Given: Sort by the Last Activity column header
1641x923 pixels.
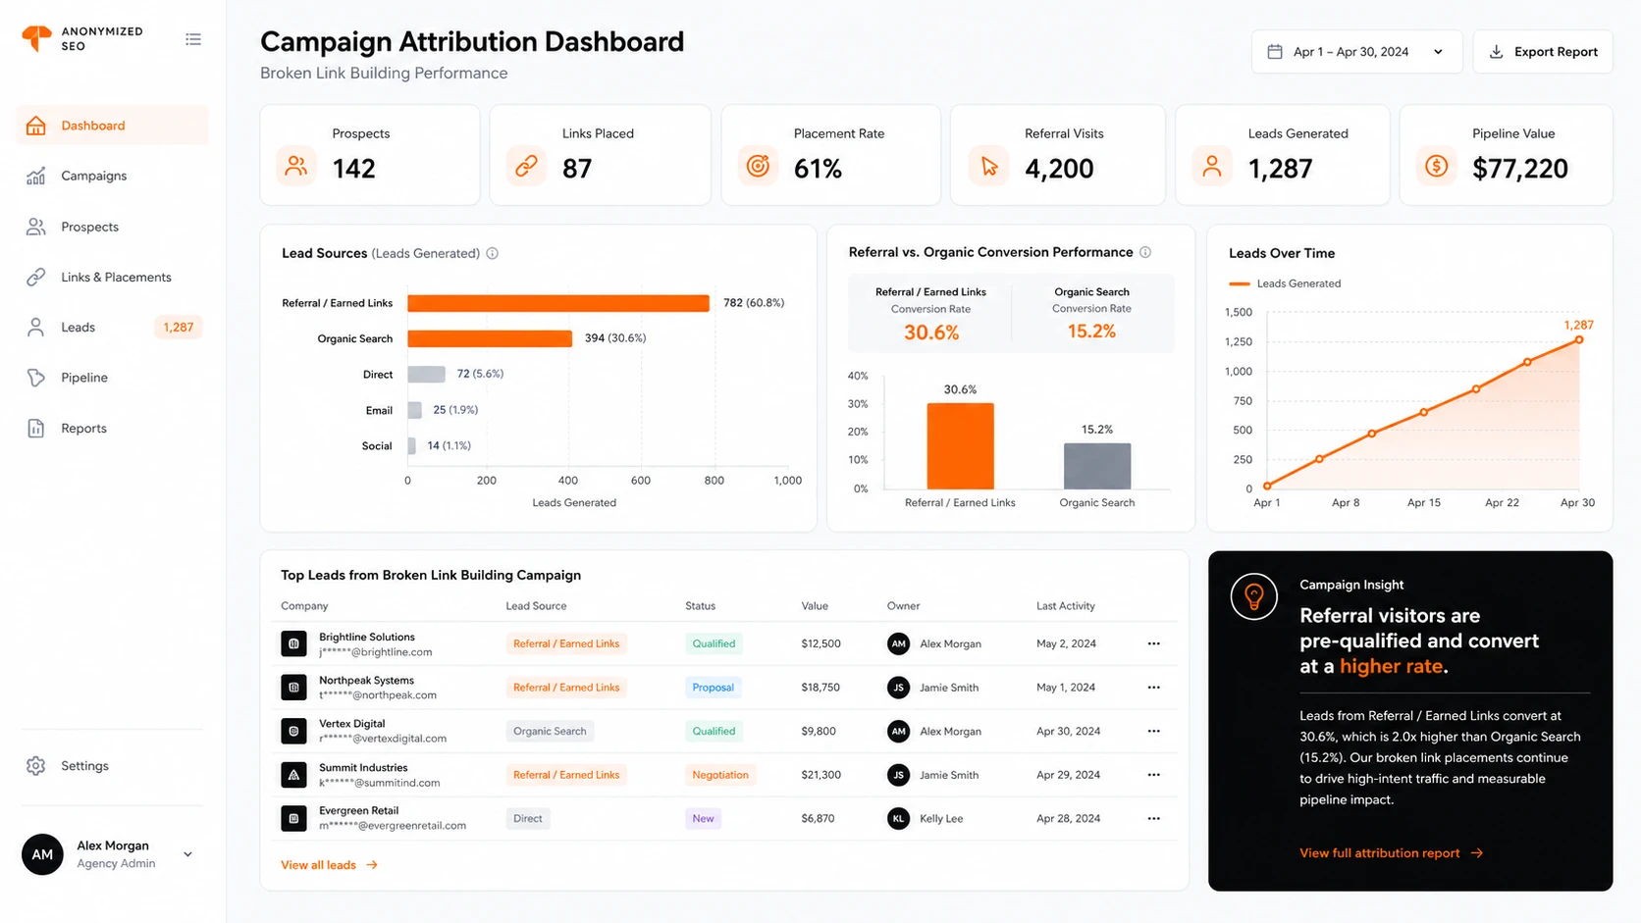Looking at the screenshot, I should pyautogui.click(x=1066, y=606).
